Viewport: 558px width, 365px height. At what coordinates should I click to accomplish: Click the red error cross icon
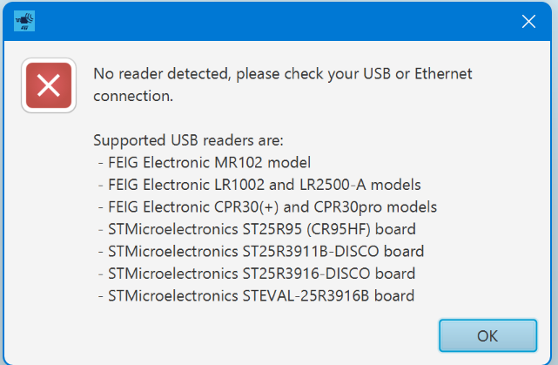(x=49, y=85)
